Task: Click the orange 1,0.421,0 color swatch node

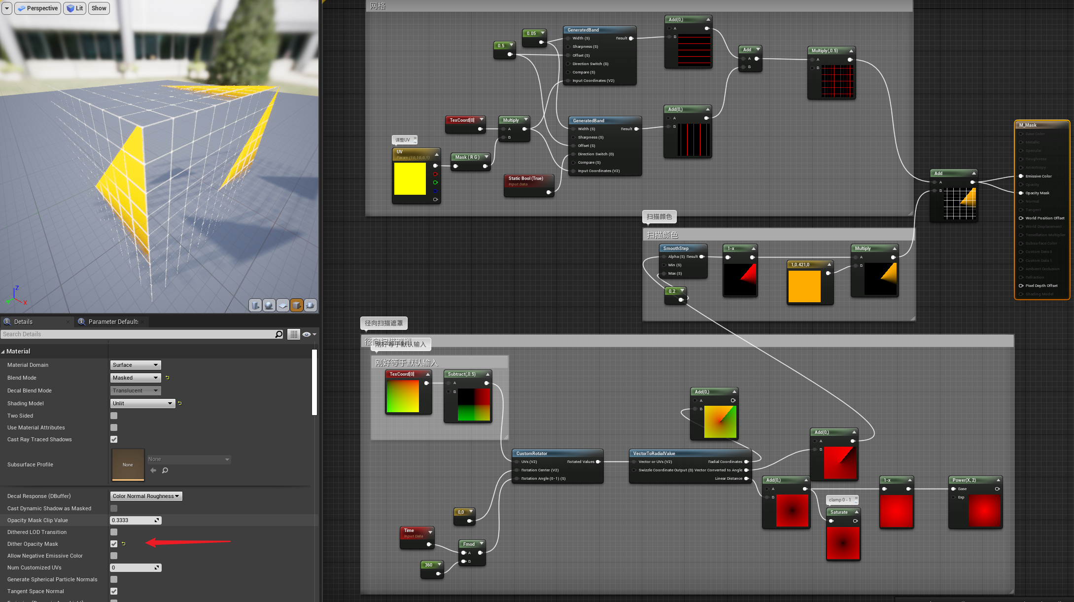Action: click(804, 286)
